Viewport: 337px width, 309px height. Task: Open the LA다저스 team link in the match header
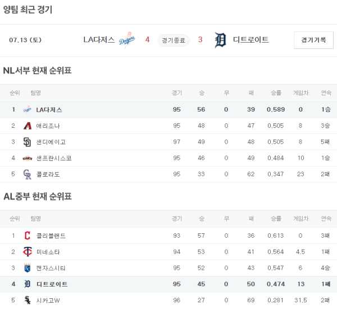(99, 40)
